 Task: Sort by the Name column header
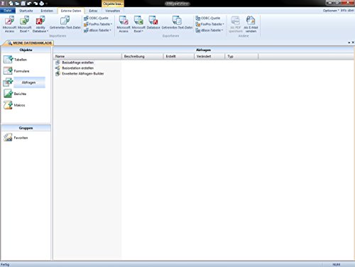pos(87,56)
